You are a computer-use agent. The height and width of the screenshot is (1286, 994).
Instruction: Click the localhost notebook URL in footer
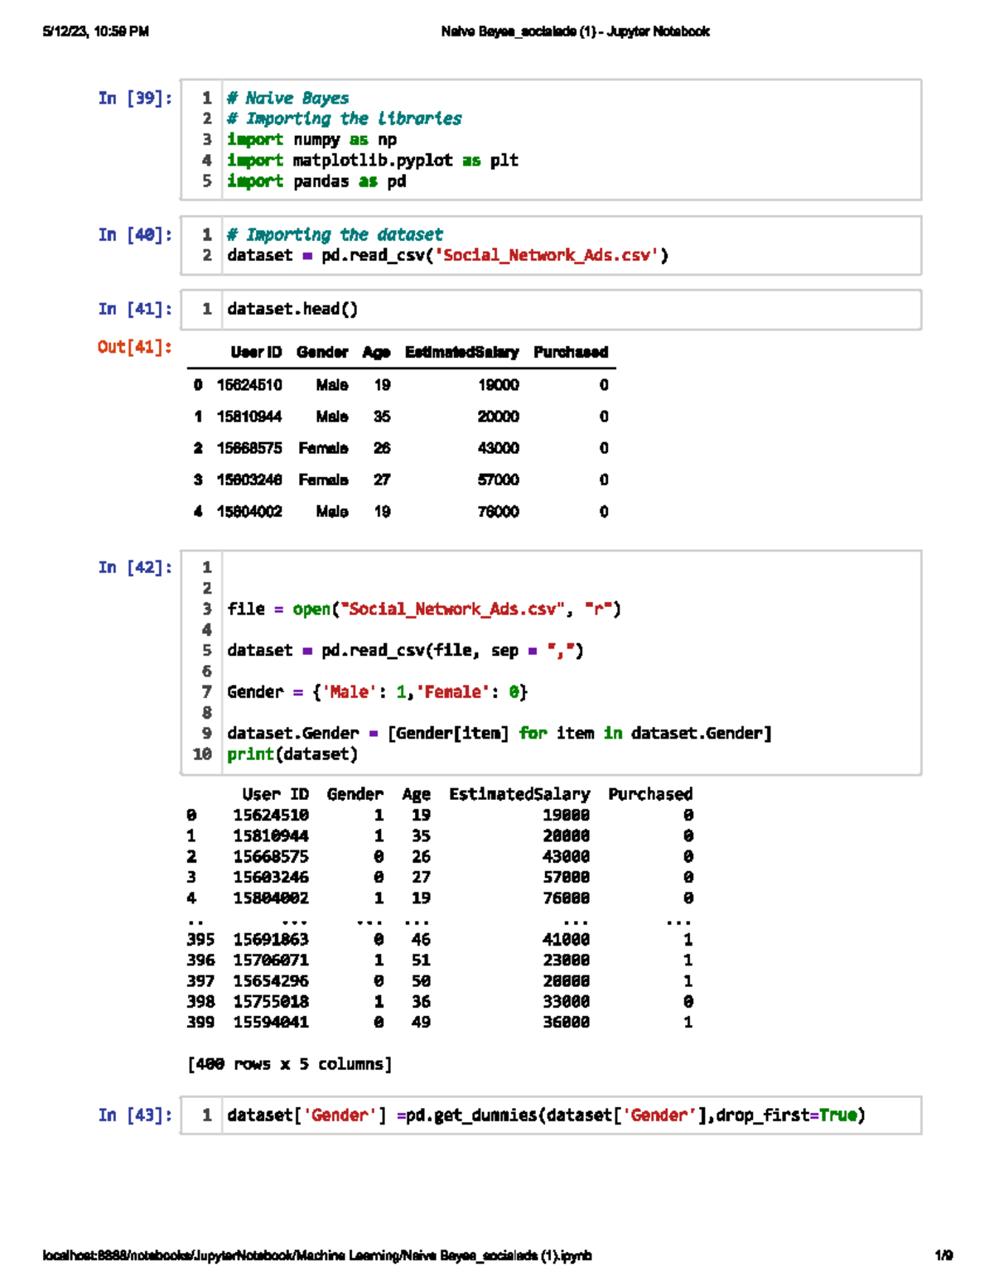coord(317,1255)
